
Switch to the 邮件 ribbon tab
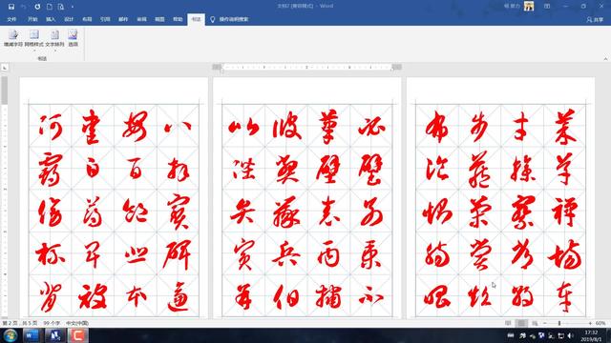point(123,19)
